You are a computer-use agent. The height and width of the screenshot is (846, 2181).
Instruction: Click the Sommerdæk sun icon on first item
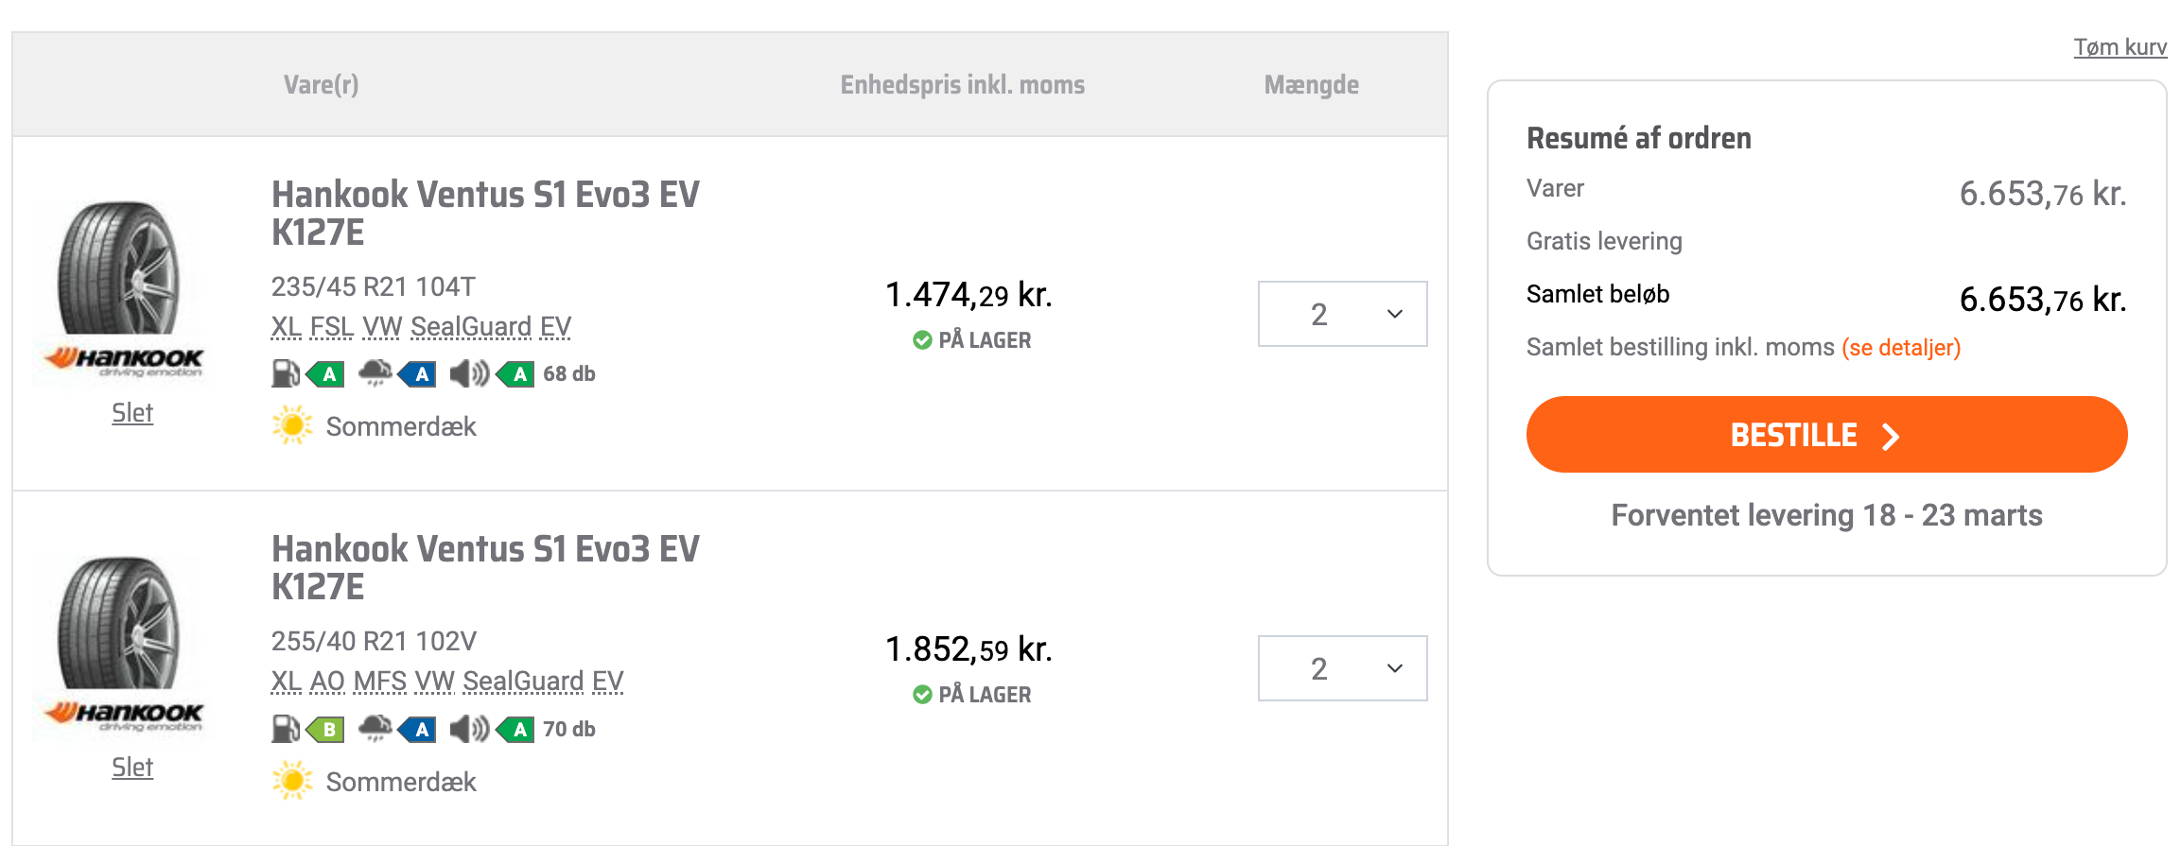pyautogui.click(x=293, y=425)
